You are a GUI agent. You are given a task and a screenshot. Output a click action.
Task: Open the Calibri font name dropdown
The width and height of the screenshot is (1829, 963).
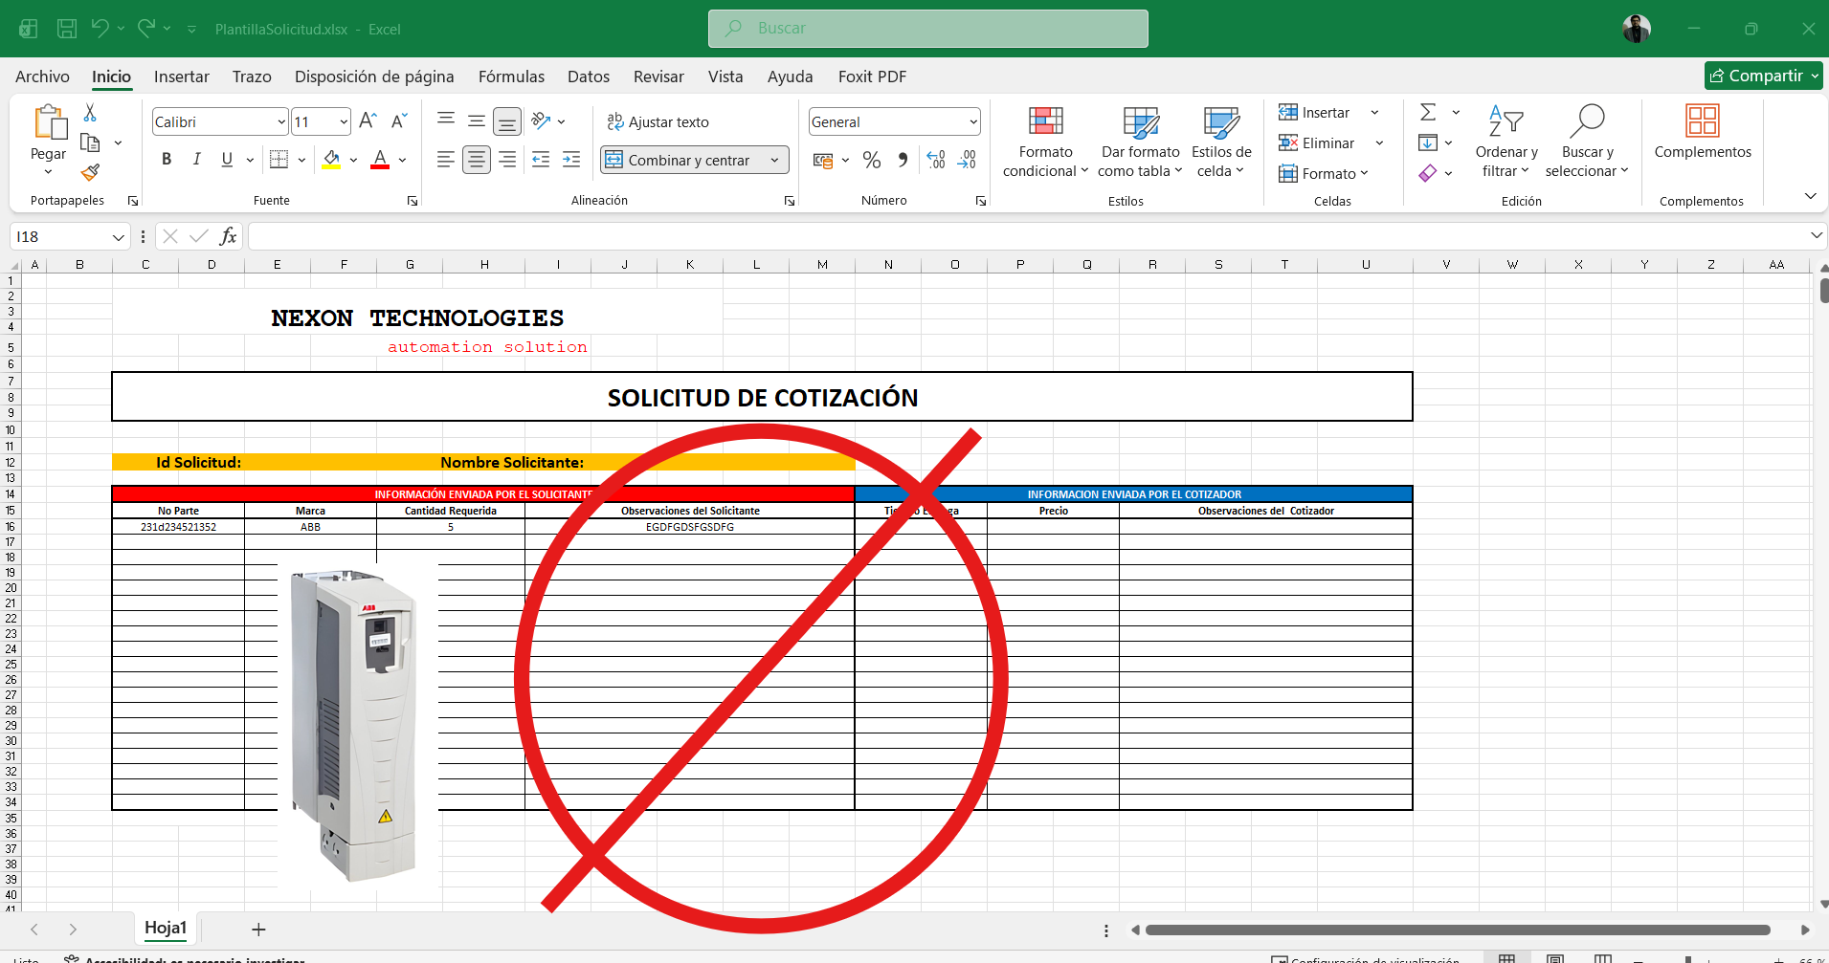(281, 121)
